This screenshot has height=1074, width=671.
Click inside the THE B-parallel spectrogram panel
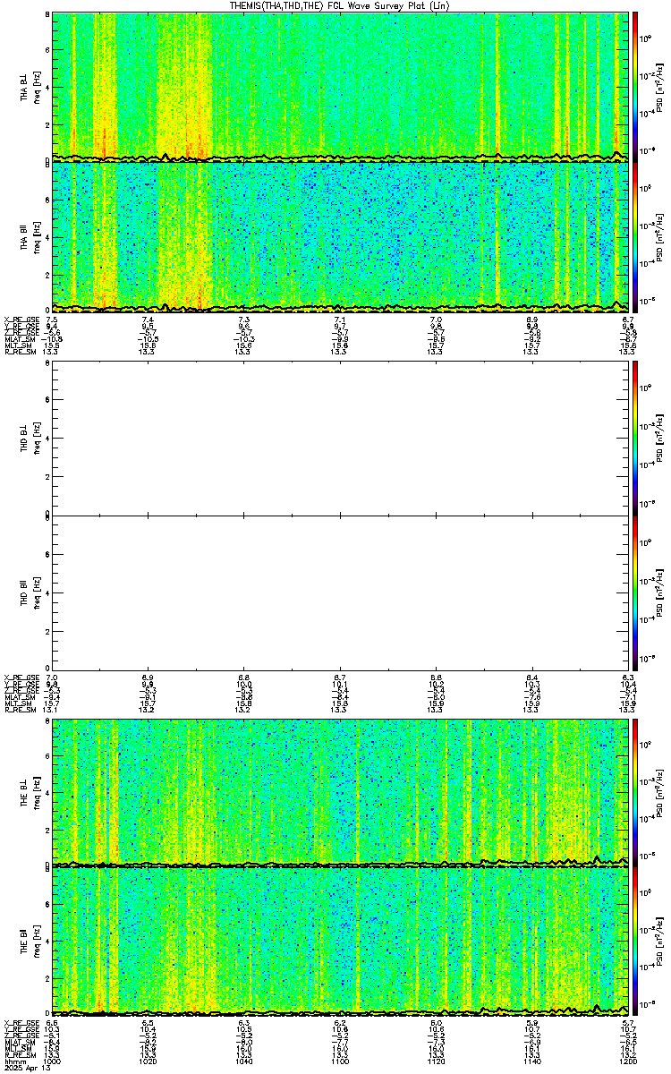coord(339,942)
